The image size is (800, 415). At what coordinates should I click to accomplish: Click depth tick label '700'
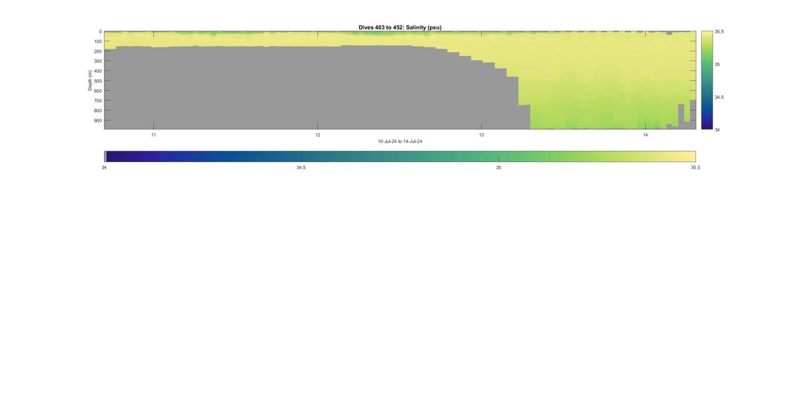click(97, 101)
